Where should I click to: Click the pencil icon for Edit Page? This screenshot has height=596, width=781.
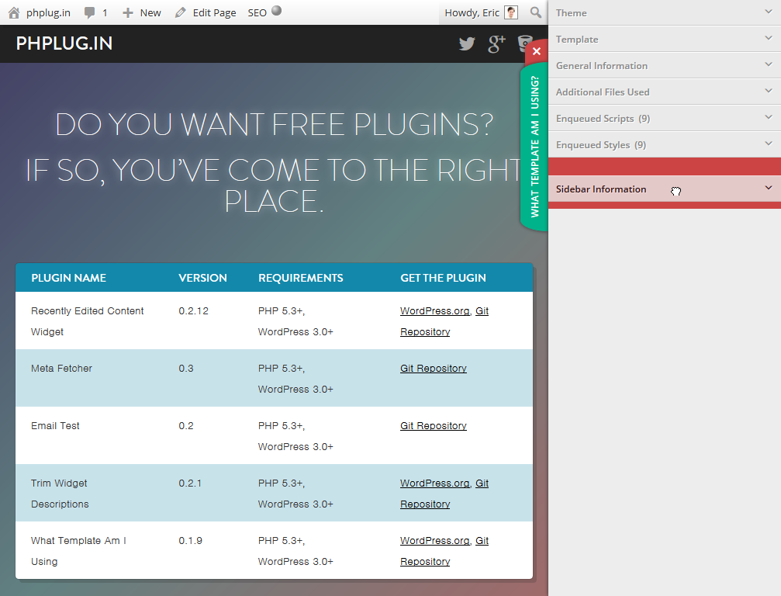click(x=180, y=13)
